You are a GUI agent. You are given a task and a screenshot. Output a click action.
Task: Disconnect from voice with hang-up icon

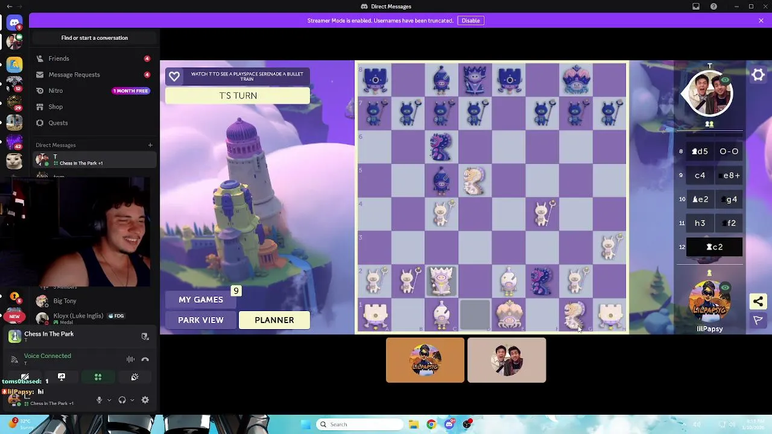tap(145, 359)
